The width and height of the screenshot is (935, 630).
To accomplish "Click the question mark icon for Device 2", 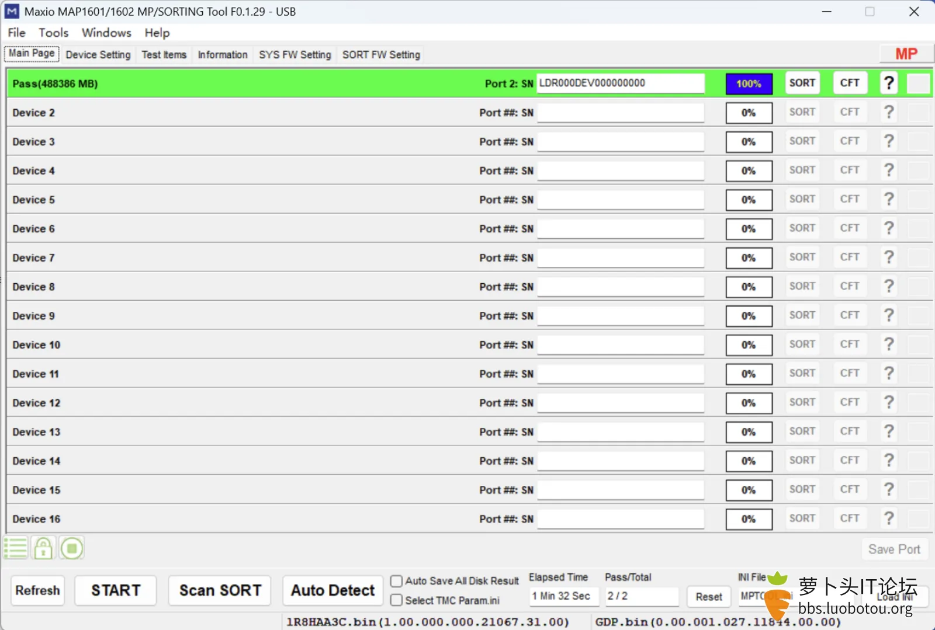I will [889, 112].
